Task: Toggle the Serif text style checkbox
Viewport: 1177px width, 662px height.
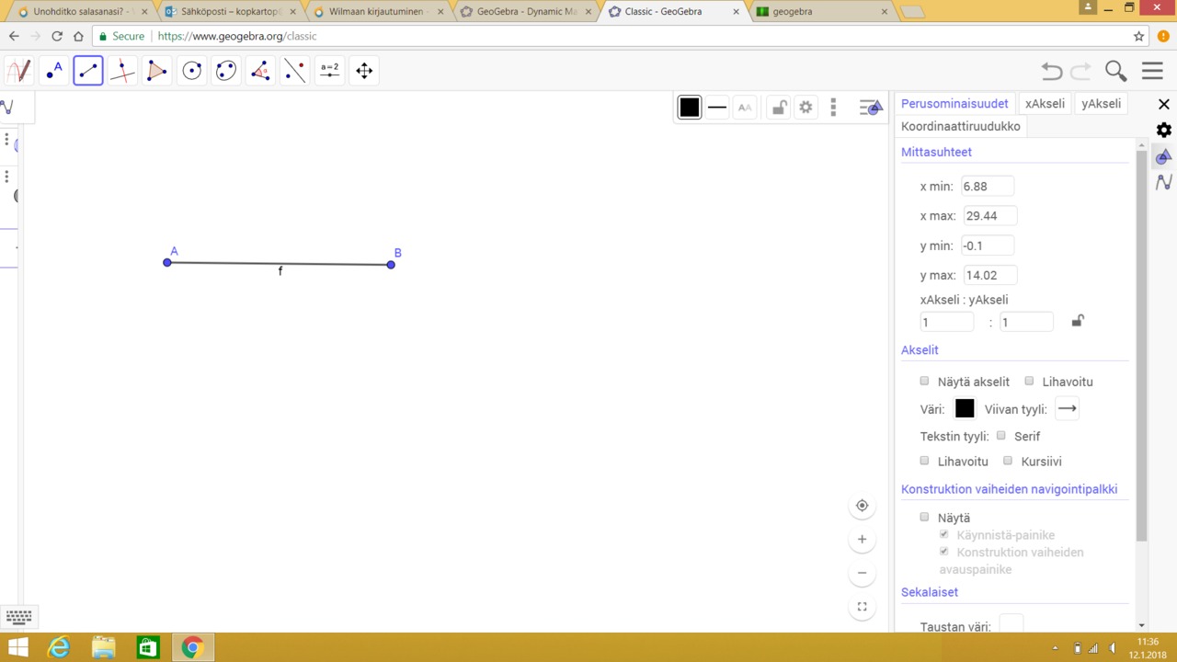Action: 1001,436
